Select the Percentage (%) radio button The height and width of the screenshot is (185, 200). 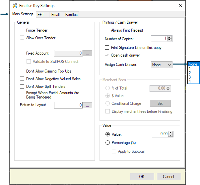[x=107, y=142]
